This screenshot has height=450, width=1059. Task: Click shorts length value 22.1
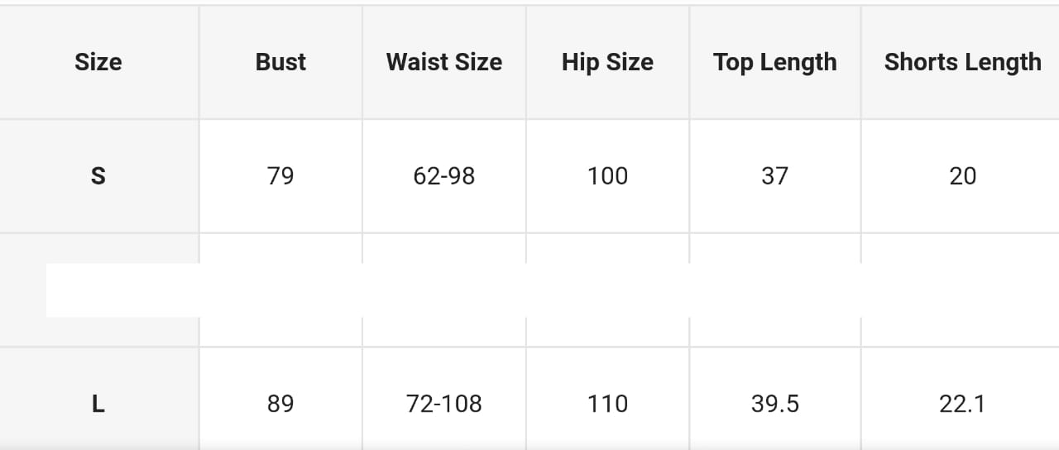[962, 404]
